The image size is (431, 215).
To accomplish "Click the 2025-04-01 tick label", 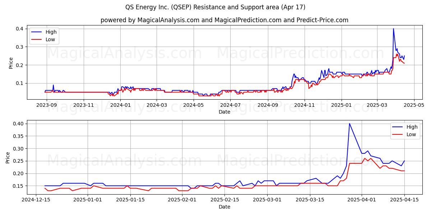I will [362, 200].
